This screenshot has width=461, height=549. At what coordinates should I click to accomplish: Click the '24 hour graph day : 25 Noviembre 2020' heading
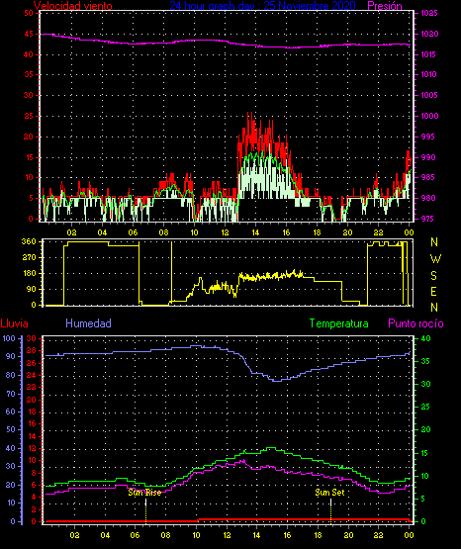pyautogui.click(x=262, y=5)
